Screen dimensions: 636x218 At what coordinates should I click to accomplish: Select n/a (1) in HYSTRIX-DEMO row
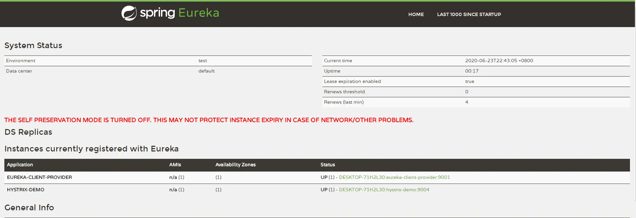(177, 190)
